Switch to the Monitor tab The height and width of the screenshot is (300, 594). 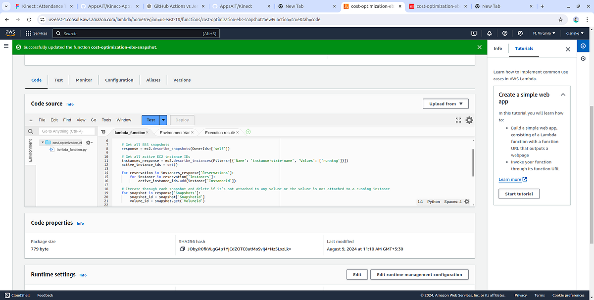point(84,80)
